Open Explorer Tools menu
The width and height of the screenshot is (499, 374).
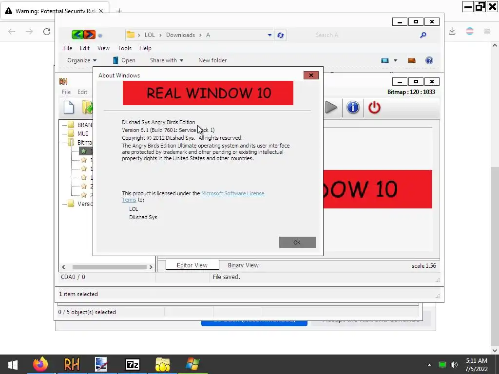pos(124,48)
